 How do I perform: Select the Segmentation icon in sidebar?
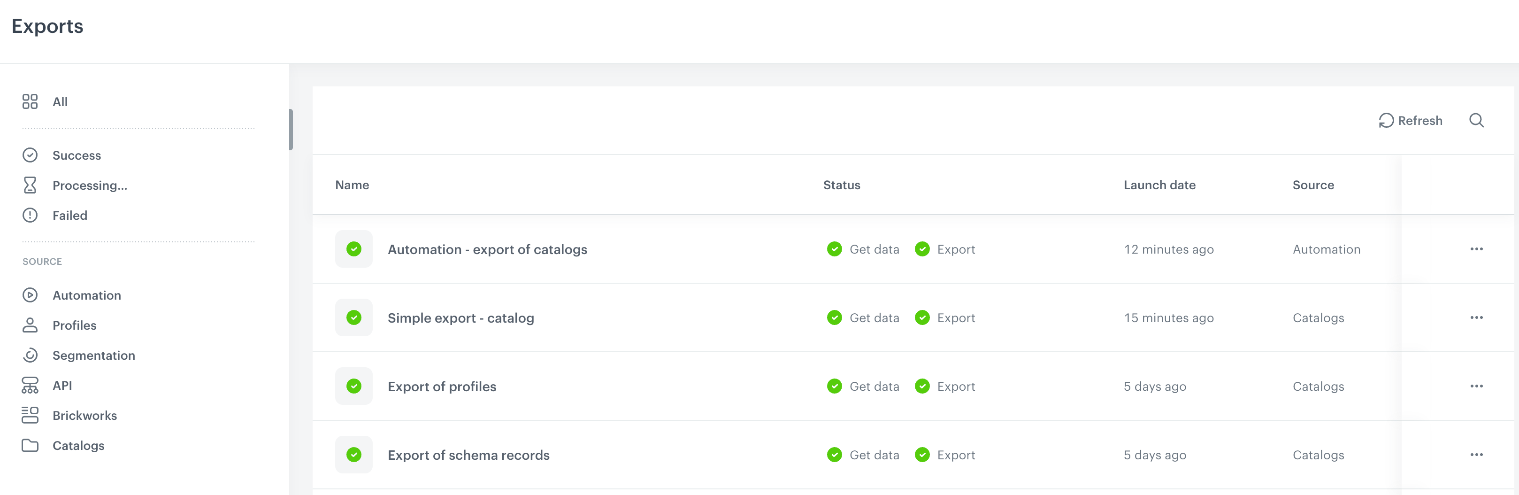point(30,355)
